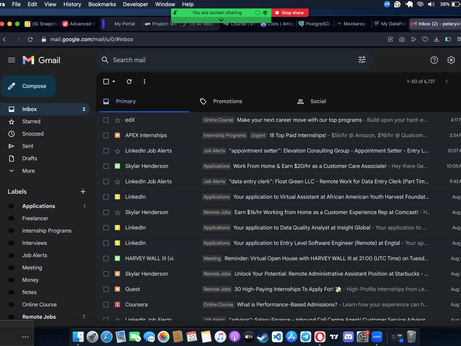461x346 pixels.
Task: Open the macOS volume control
Action: (x=431, y=4)
